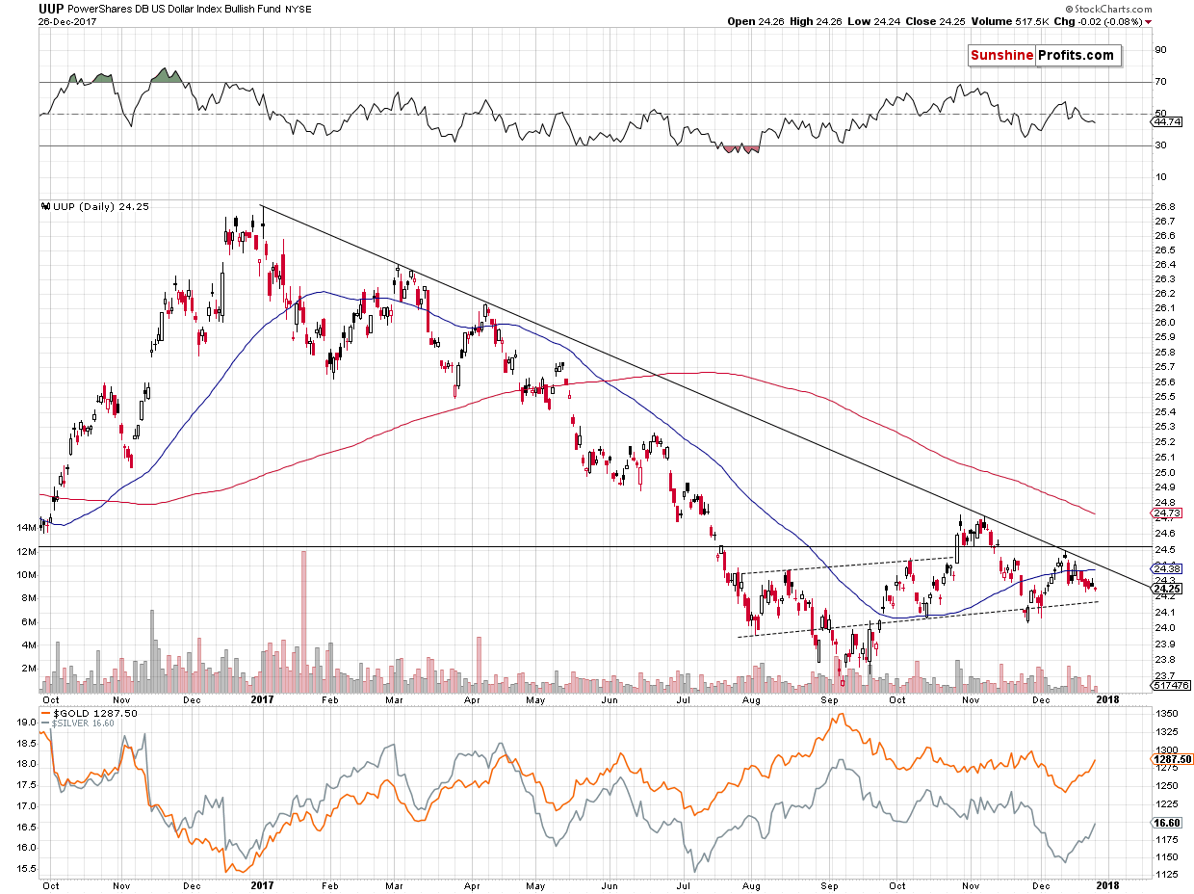Click the 24.73 red moving average tag
The image size is (1194, 894).
1167,514
